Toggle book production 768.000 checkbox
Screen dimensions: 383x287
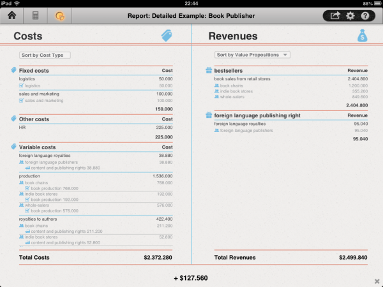click(x=27, y=188)
